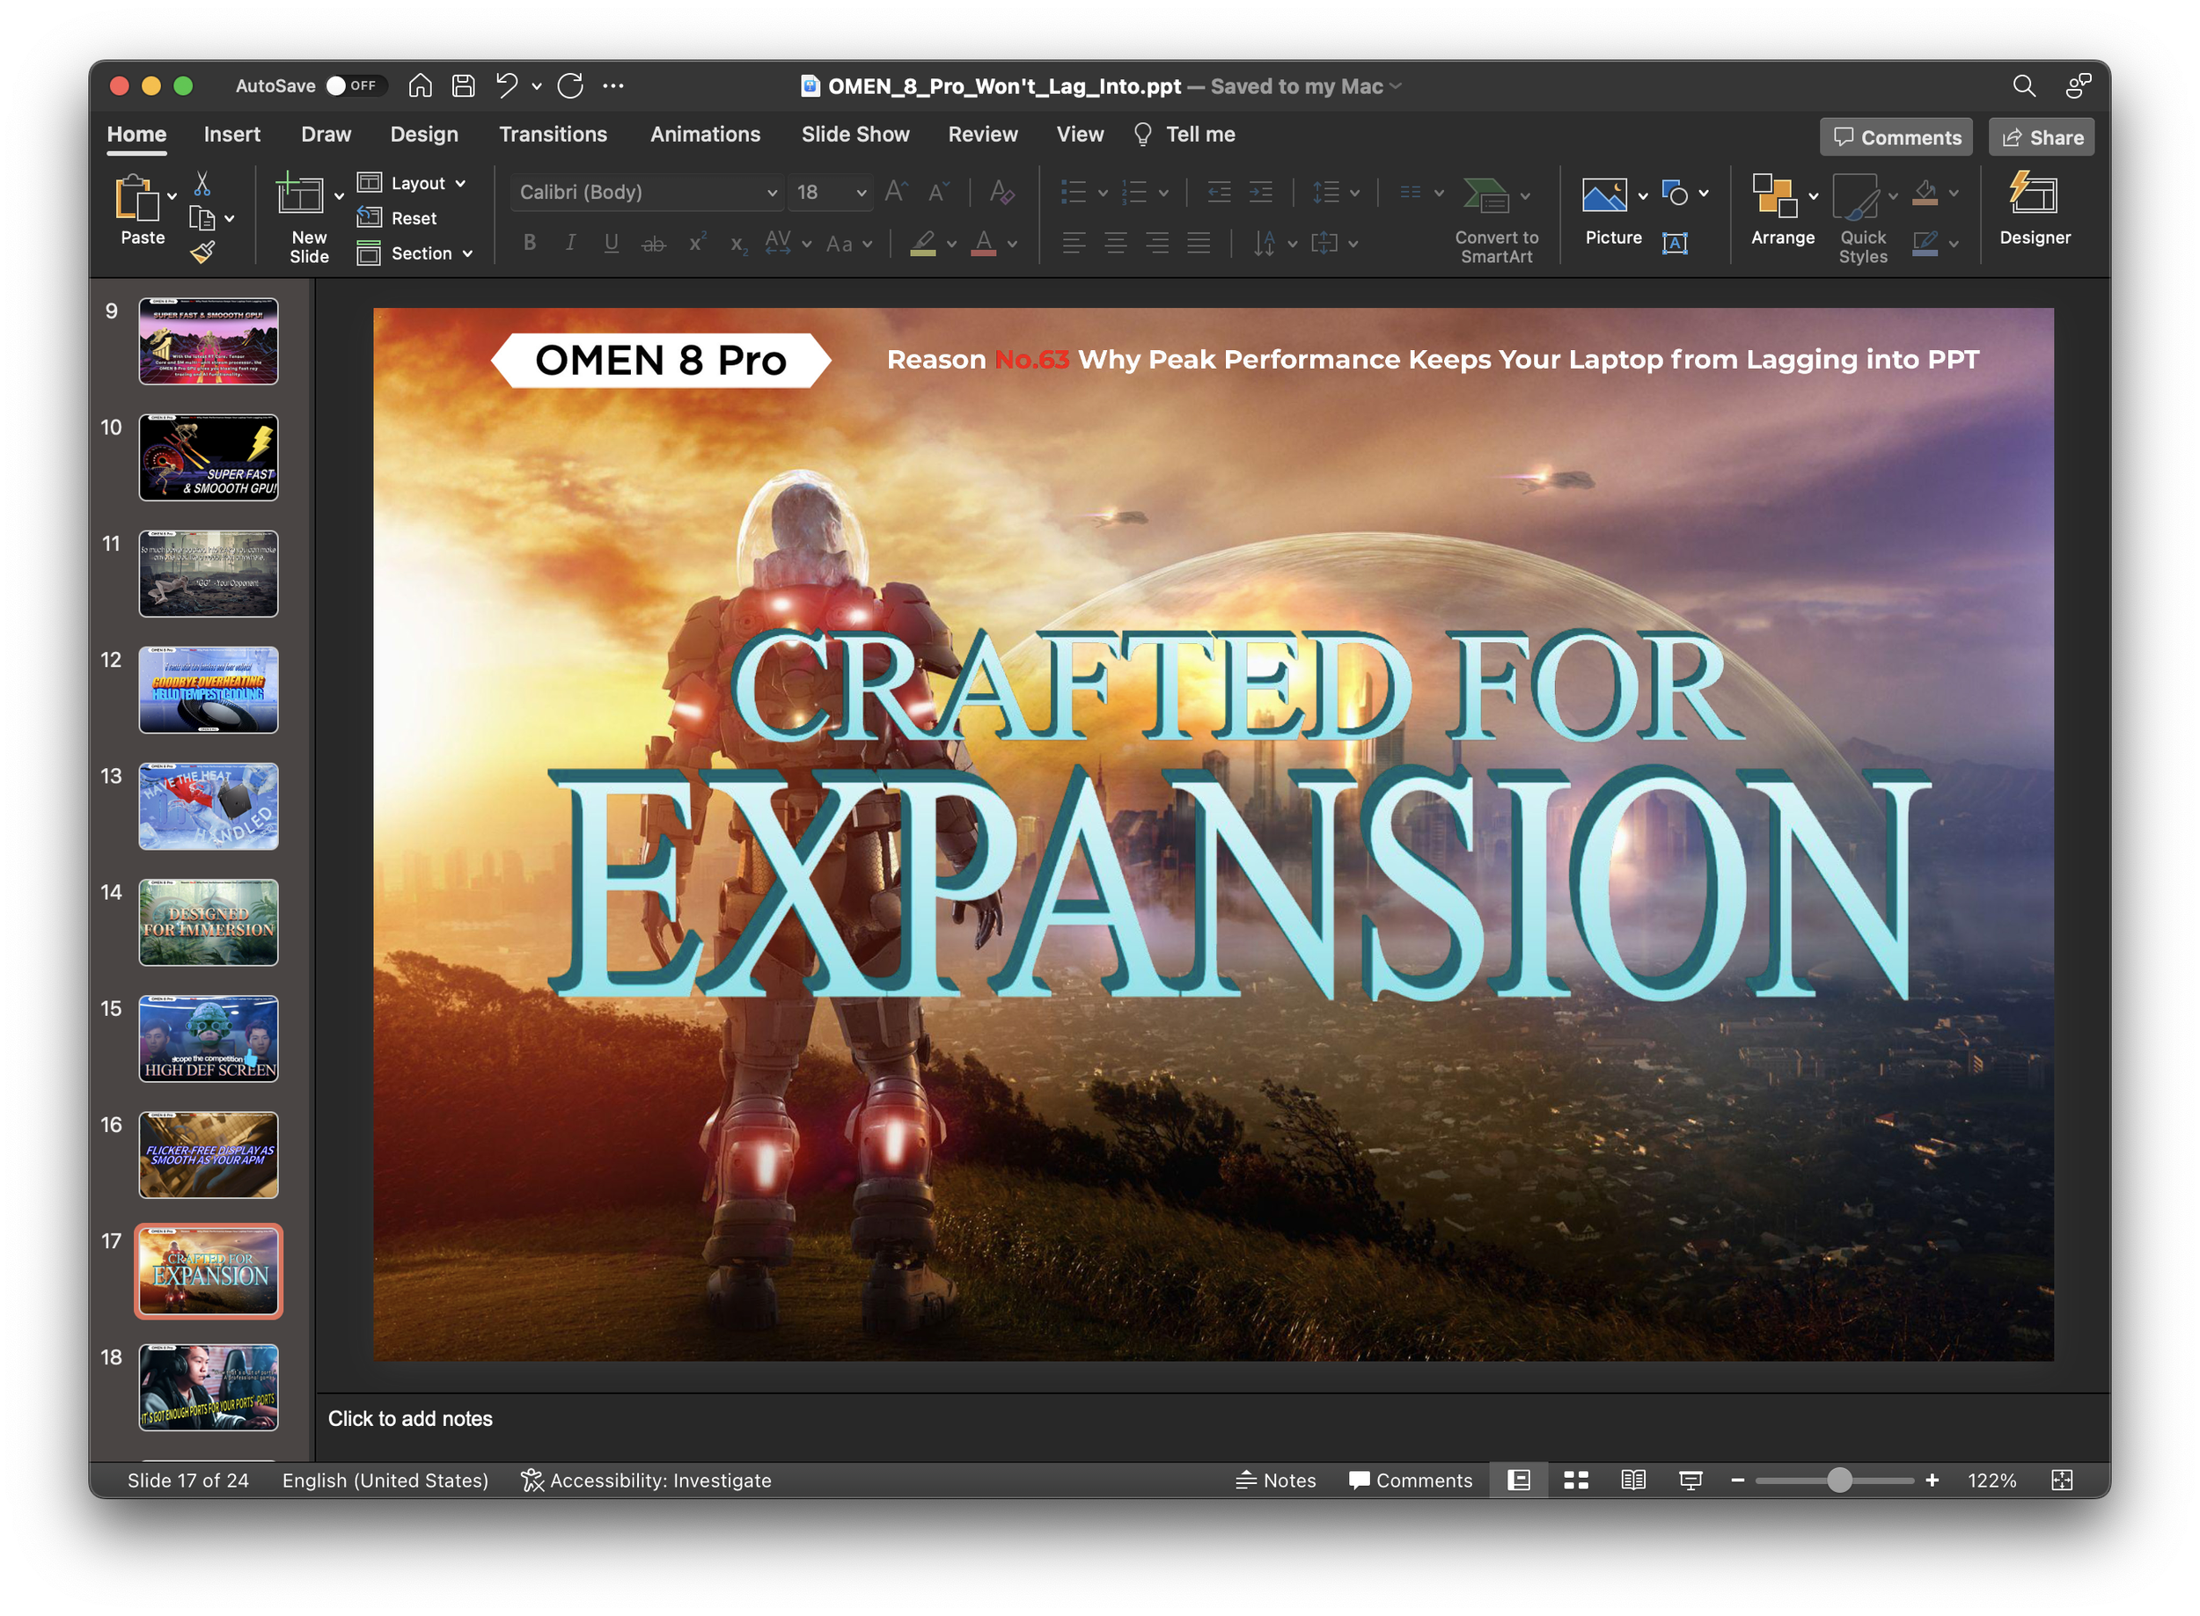Click the Cut scissors icon

pyautogui.click(x=202, y=184)
